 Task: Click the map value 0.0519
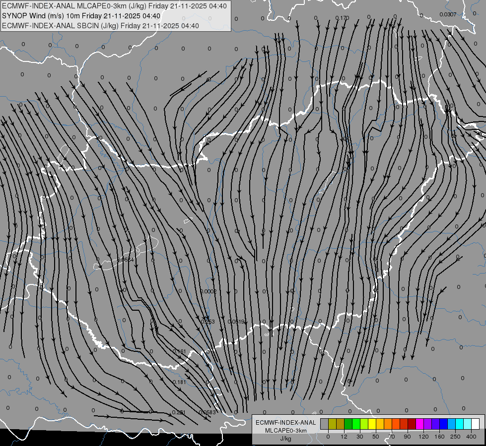coord(236,322)
